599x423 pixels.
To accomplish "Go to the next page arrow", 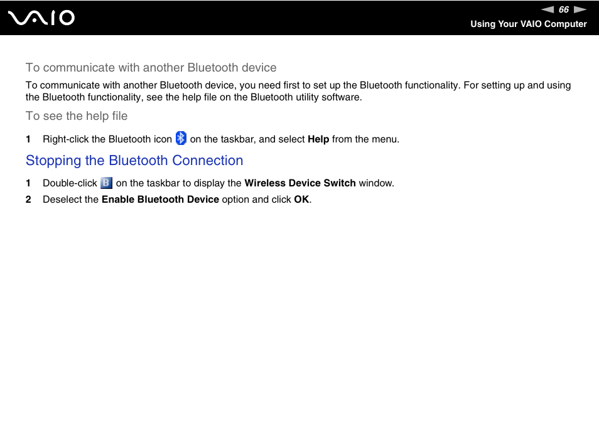I will coord(580,9).
